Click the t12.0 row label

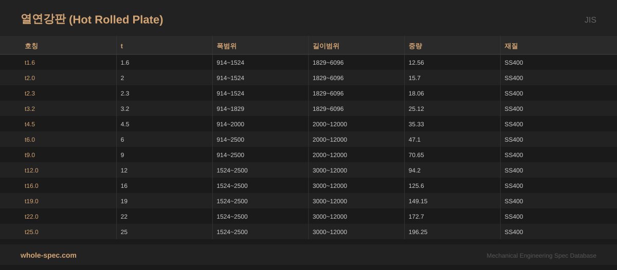click(x=31, y=170)
